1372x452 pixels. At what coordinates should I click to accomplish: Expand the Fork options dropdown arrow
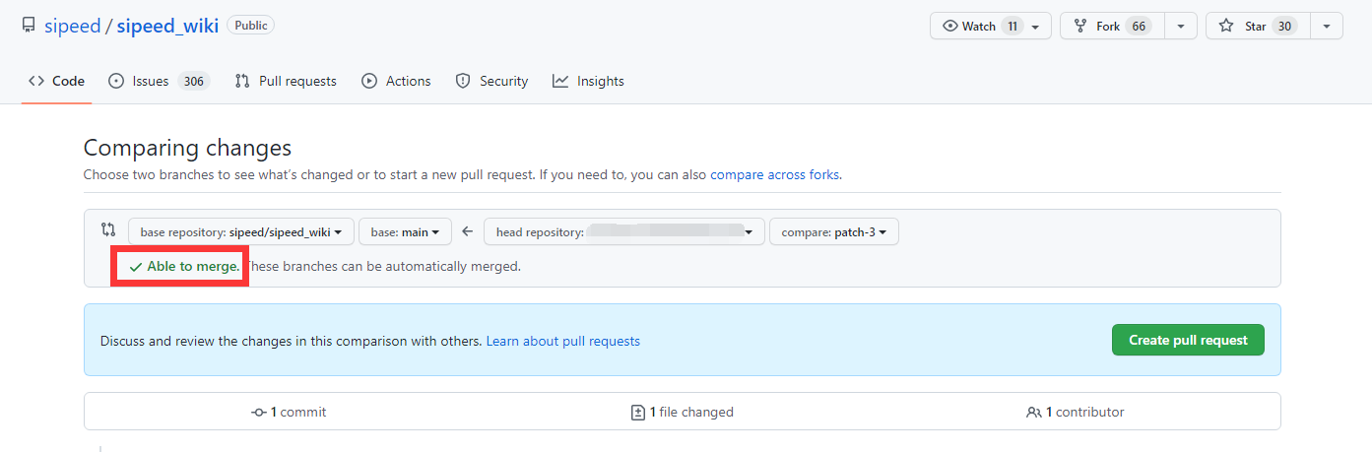point(1181,27)
